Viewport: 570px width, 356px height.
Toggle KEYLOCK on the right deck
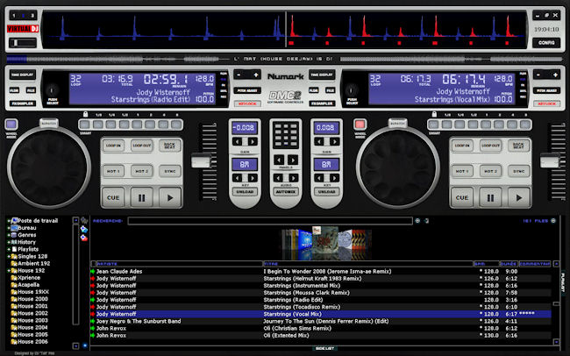point(545,103)
